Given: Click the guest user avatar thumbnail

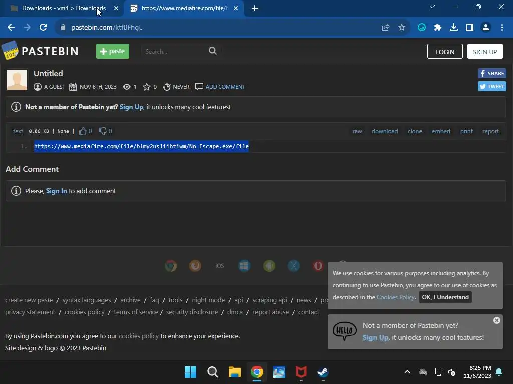Looking at the screenshot, I should [x=17, y=79].
